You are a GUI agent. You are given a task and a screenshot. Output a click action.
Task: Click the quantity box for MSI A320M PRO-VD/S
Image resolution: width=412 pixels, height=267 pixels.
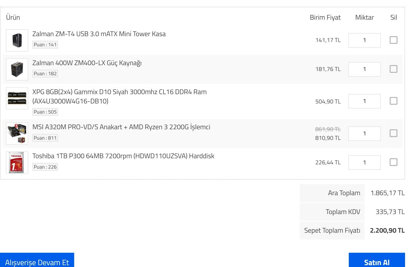(364, 133)
